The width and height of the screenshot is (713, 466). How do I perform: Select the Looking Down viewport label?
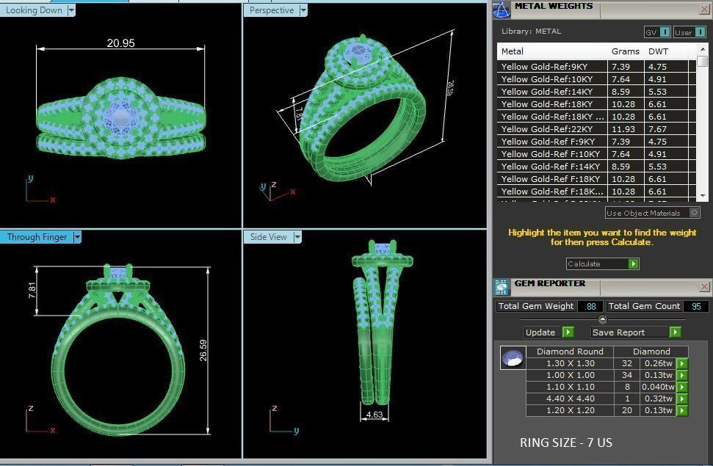coord(34,10)
